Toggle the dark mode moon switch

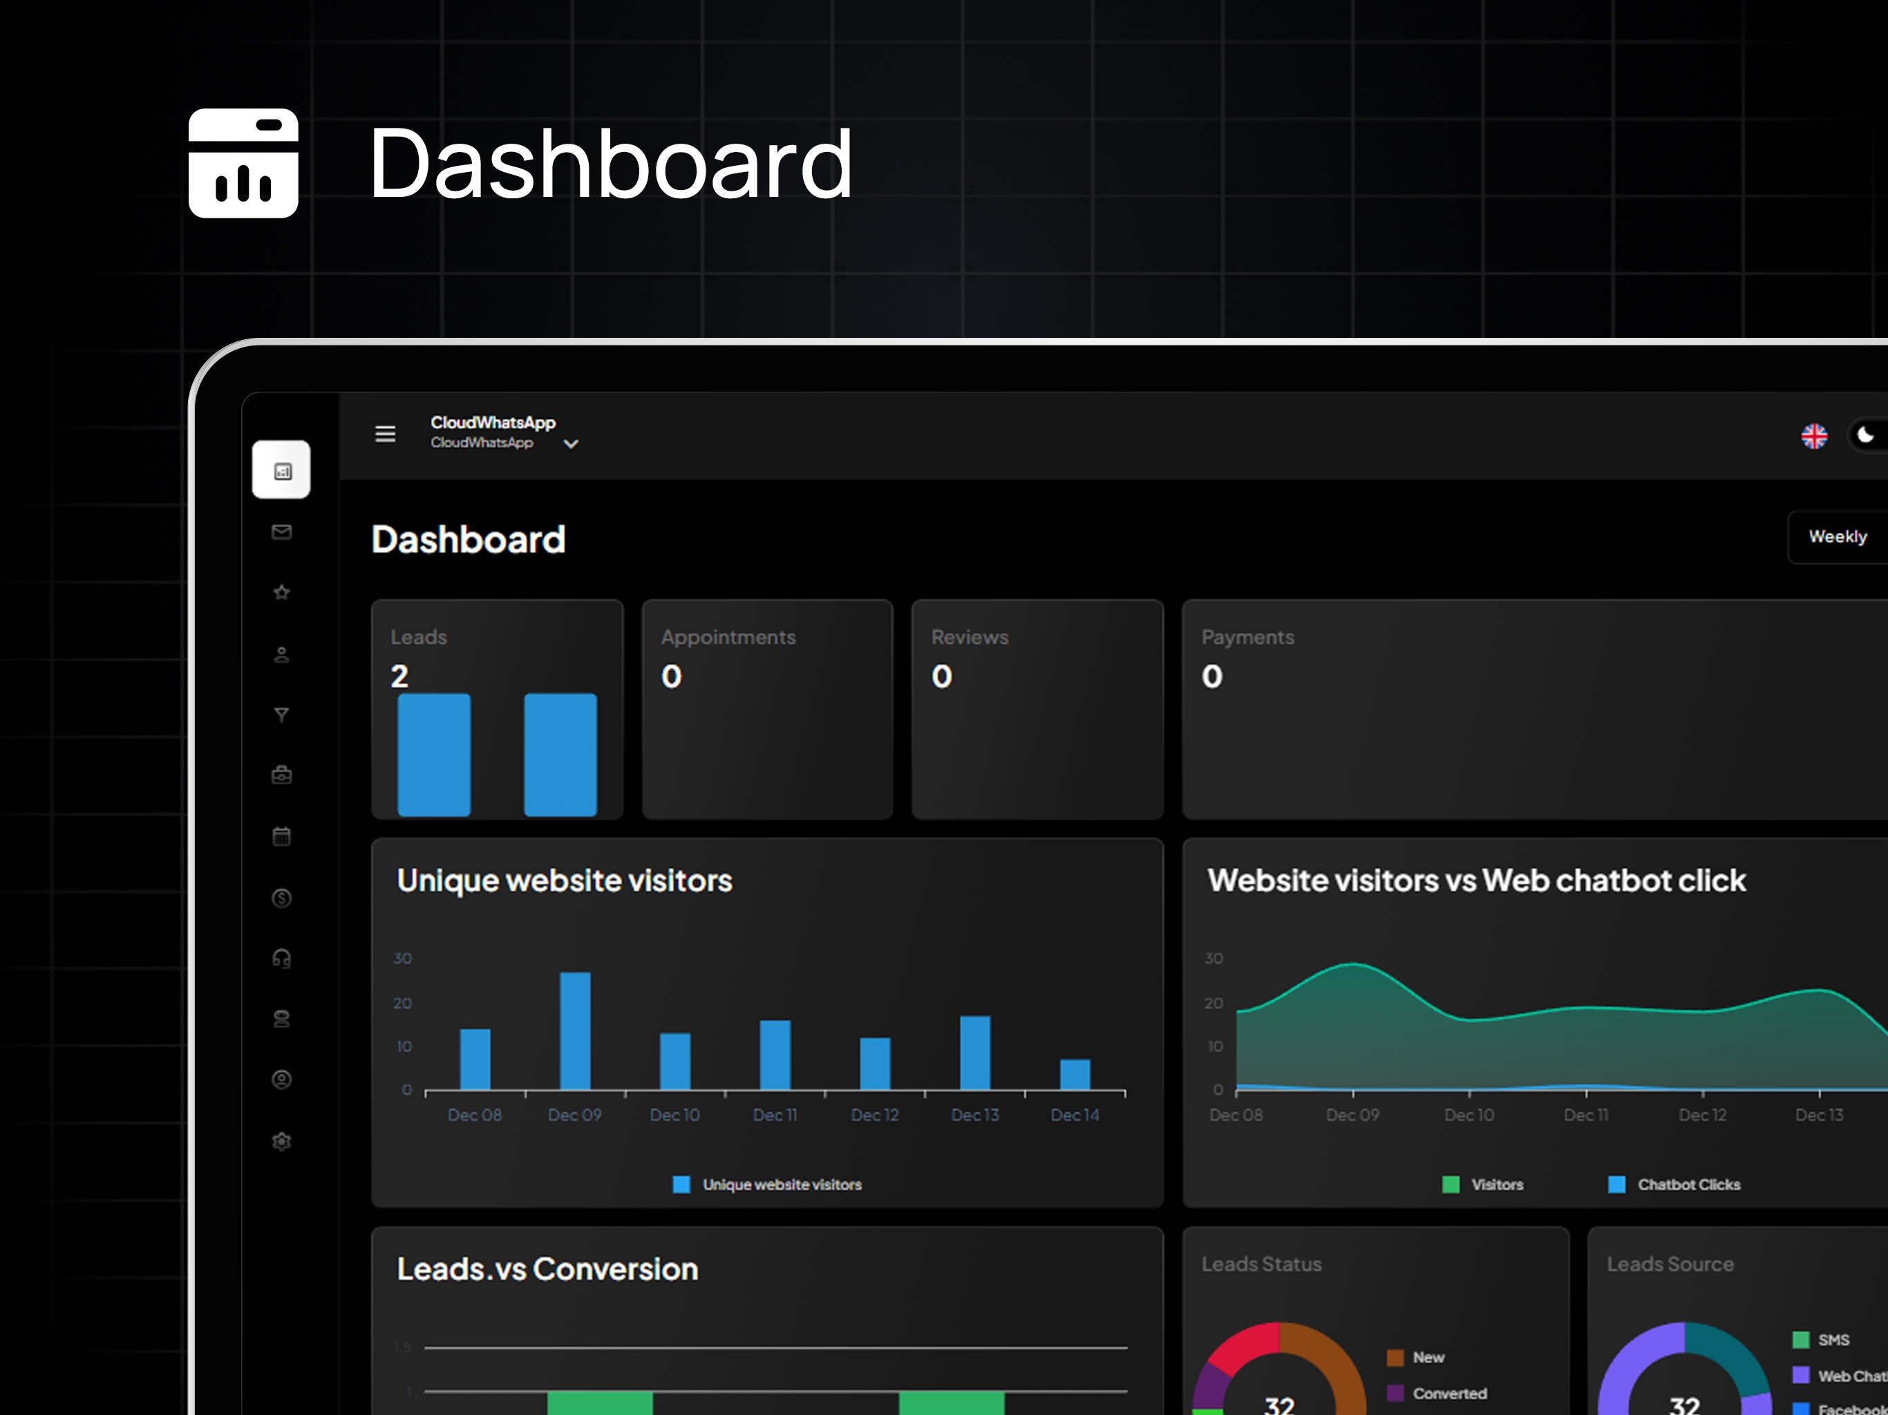coord(1867,435)
